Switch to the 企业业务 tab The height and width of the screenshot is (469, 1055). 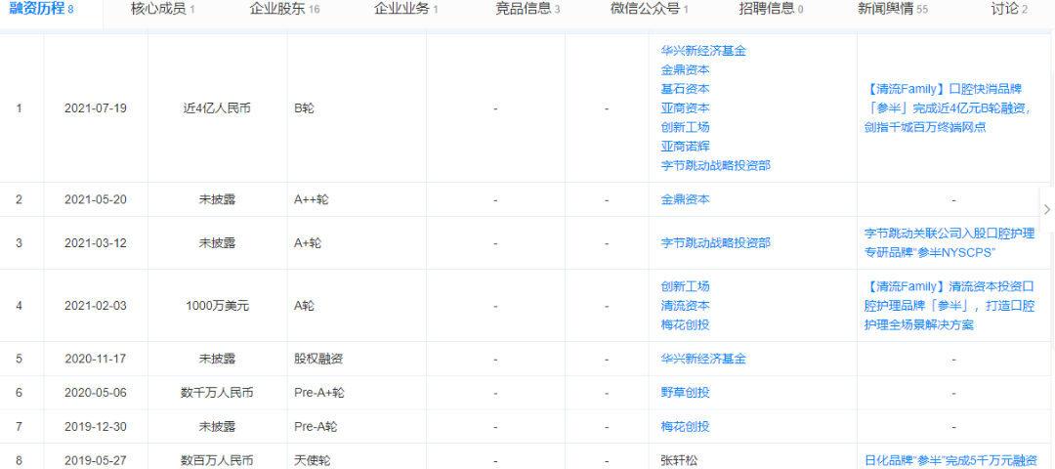coord(406,9)
